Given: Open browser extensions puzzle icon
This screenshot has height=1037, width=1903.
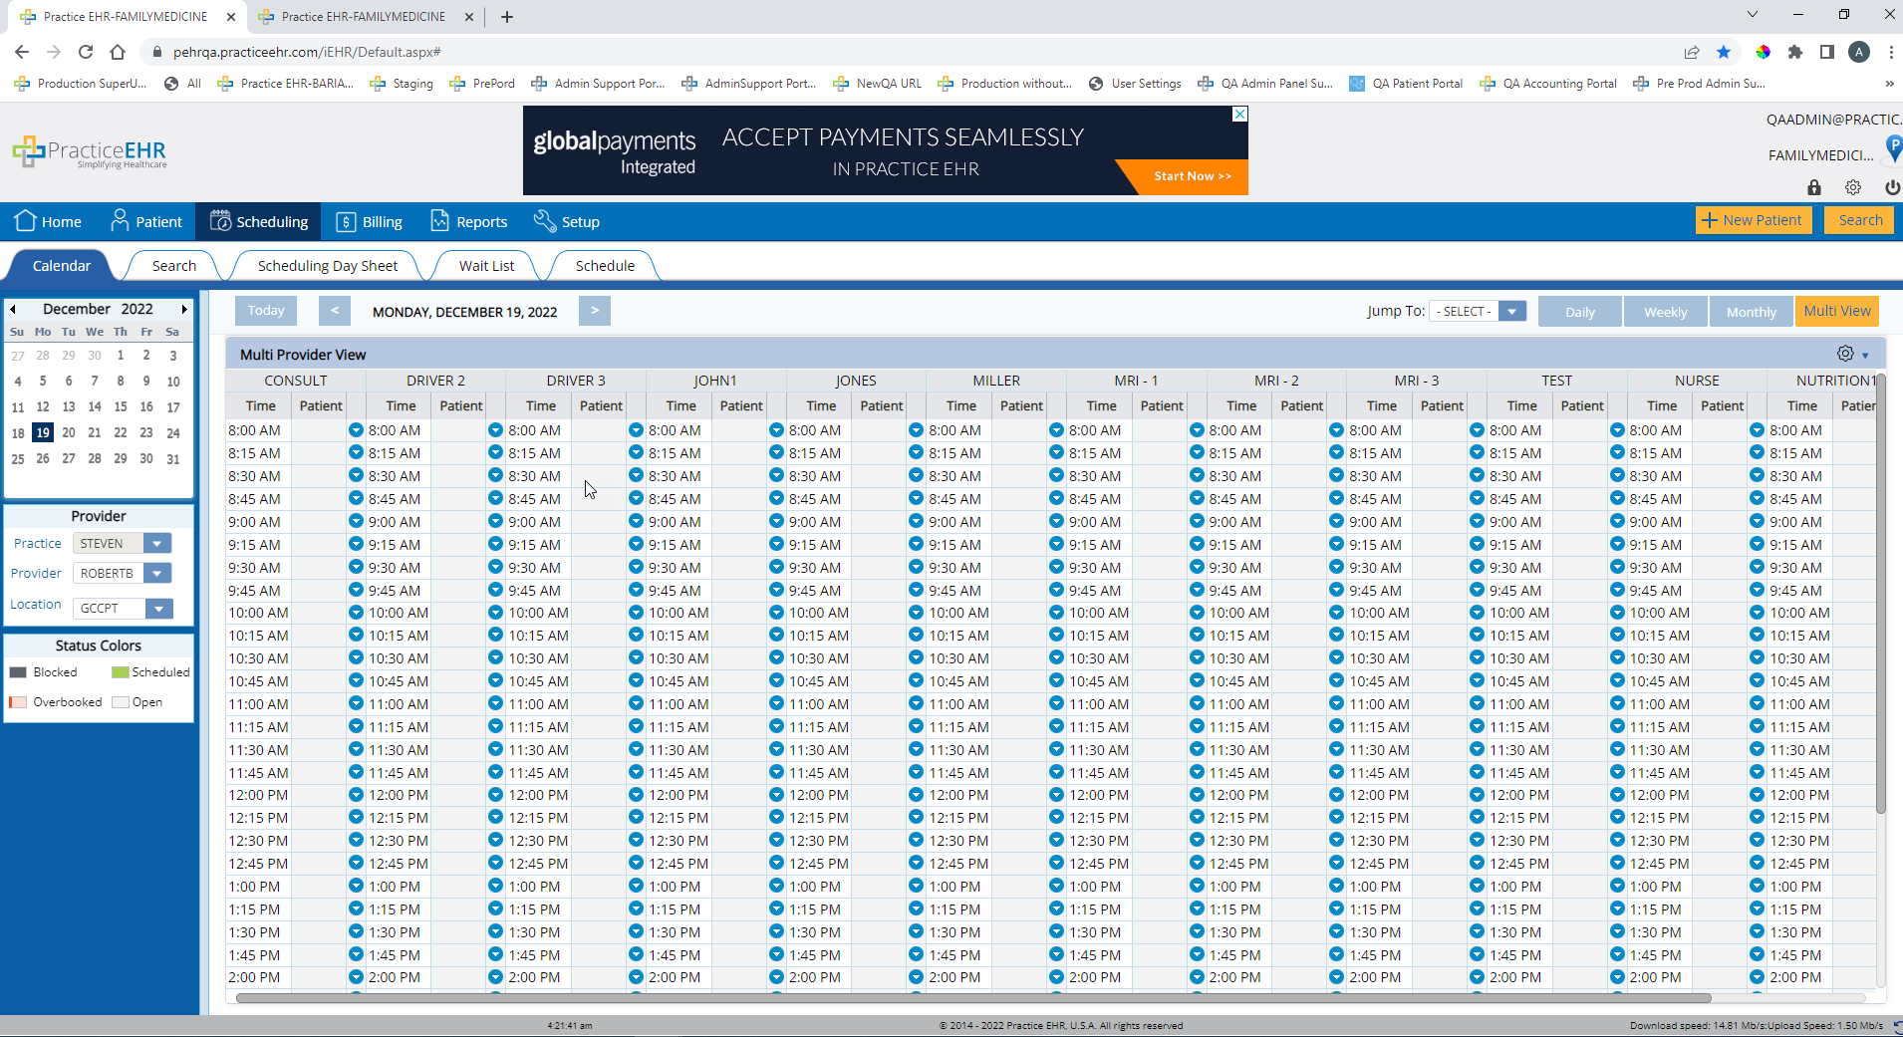Looking at the screenshot, I should click(x=1795, y=52).
